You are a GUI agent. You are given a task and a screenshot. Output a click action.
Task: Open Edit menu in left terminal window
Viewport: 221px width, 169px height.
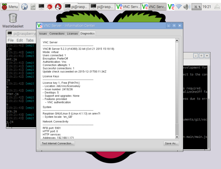(x=20, y=40)
